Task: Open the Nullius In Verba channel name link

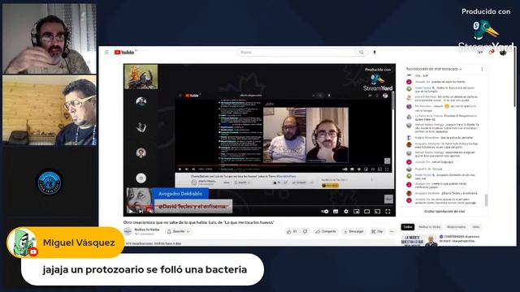Action: pos(147,230)
